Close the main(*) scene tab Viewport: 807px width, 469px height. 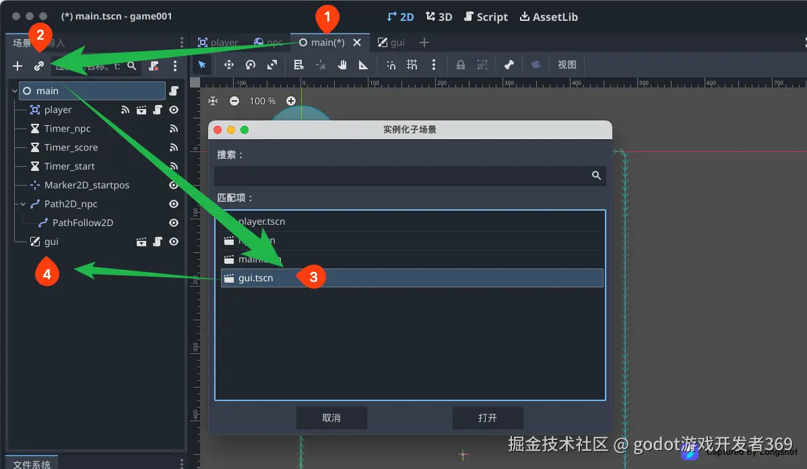coord(356,42)
